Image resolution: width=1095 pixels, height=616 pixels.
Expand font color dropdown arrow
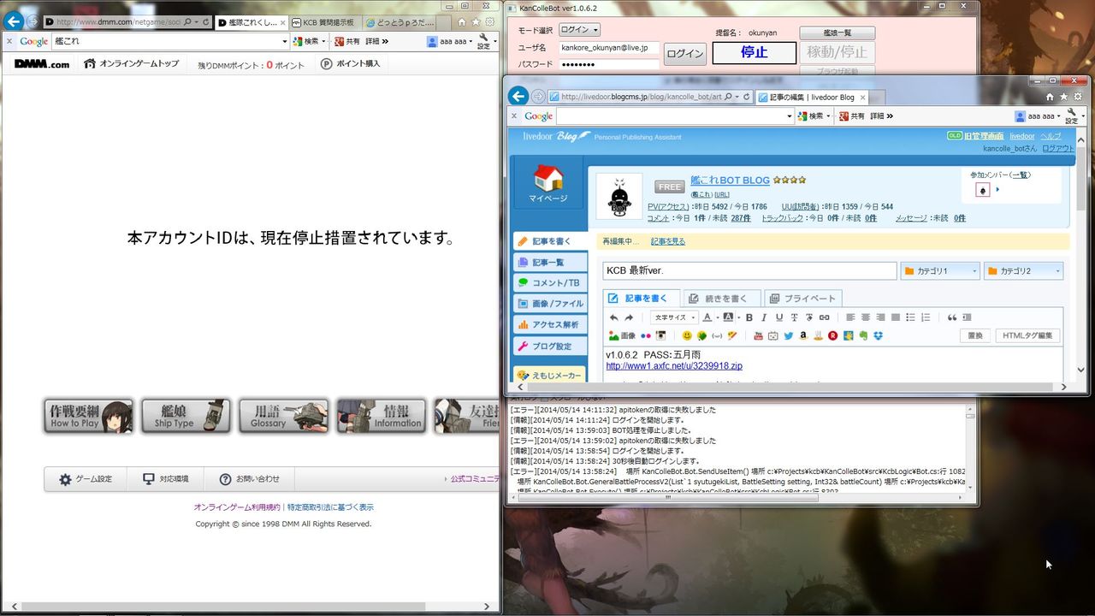717,317
